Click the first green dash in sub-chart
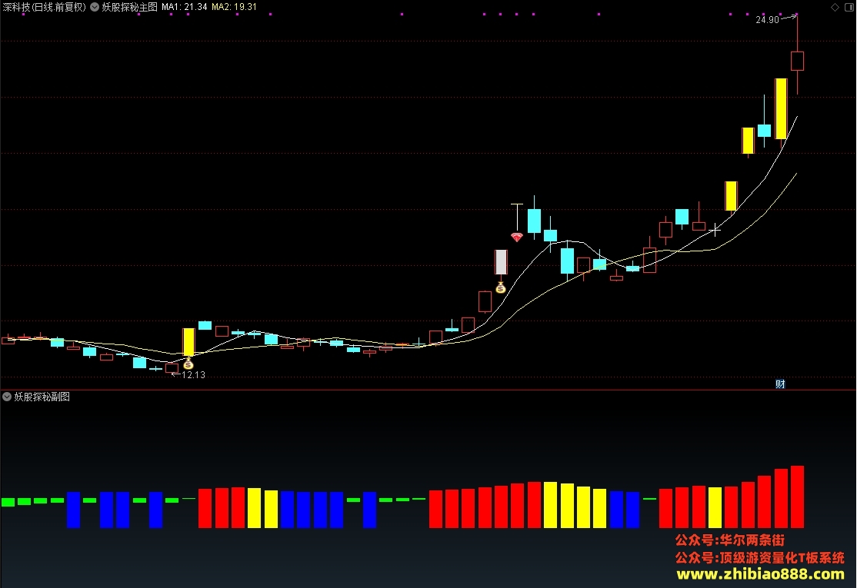The image size is (857, 588). coord(8,502)
